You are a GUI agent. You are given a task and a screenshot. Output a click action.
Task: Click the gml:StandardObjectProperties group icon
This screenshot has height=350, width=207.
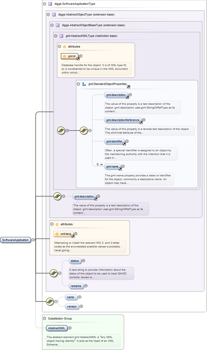click(x=84, y=84)
